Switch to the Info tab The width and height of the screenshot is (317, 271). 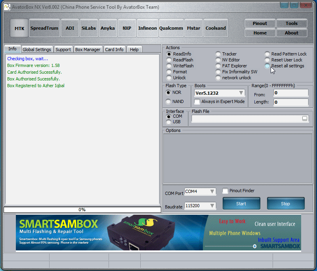(x=12, y=49)
